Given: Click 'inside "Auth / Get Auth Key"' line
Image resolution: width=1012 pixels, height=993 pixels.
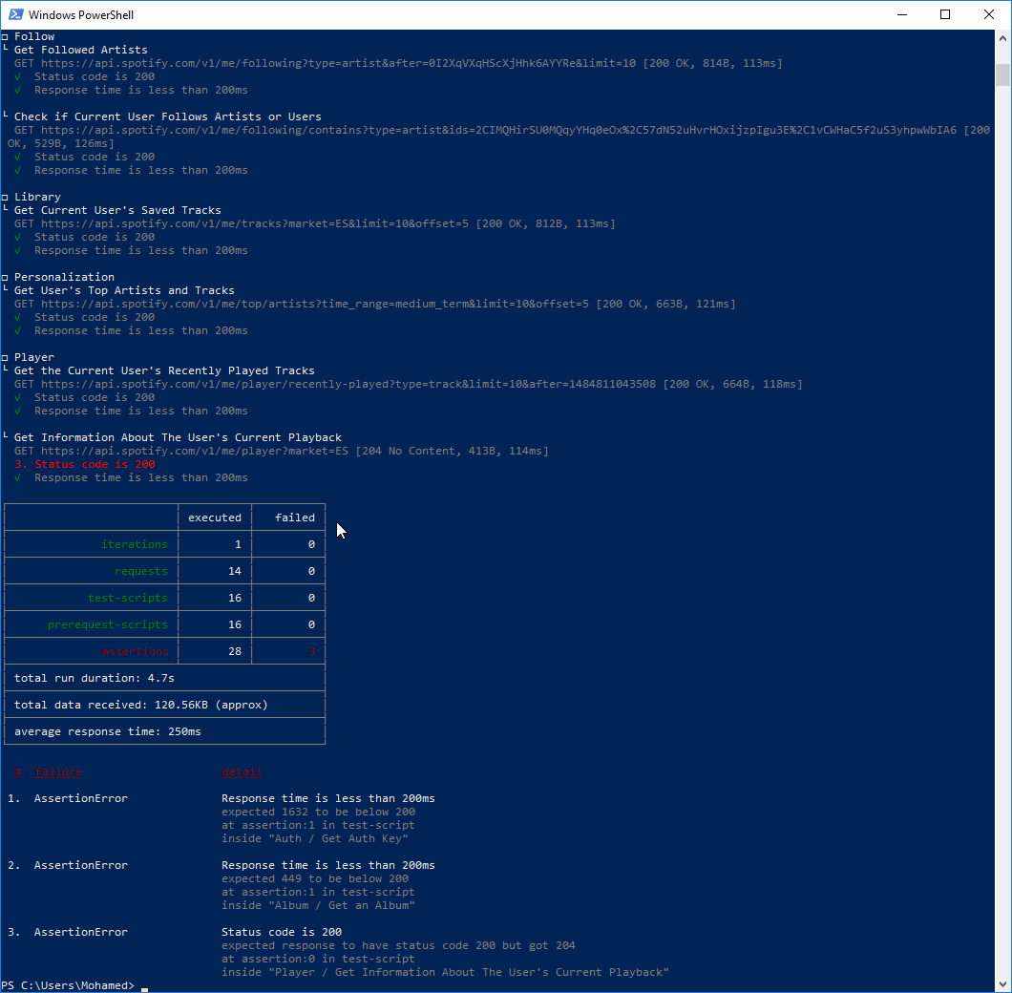Looking at the screenshot, I should [x=315, y=838].
